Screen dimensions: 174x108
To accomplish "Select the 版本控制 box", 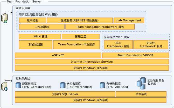I will coord(32,20).
